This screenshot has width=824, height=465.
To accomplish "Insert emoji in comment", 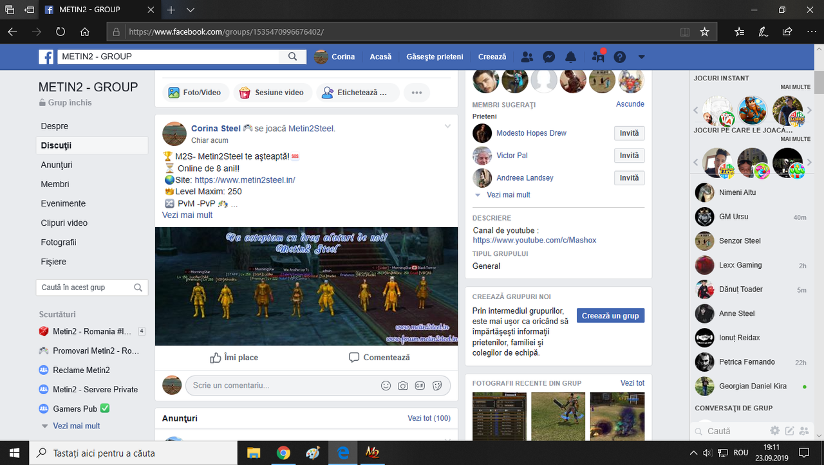I will [x=386, y=386].
